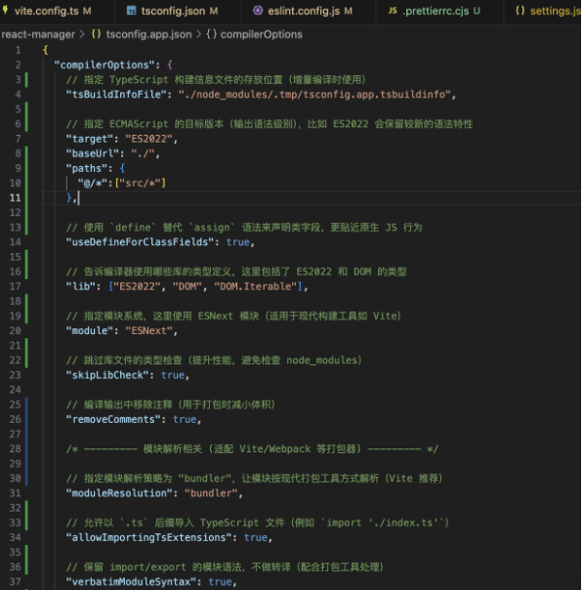Click the comment mentioning node_modules on line 22
The height and width of the screenshot is (590, 584).
pos(214,360)
